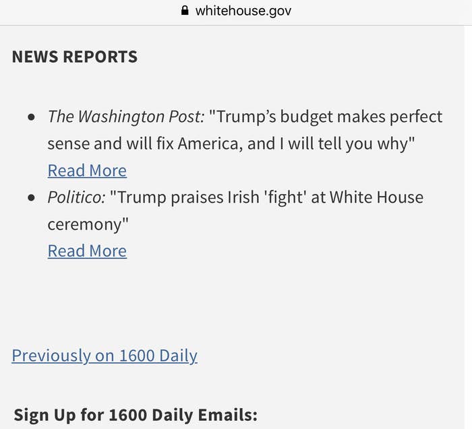Click empty address bar area left of the padlock
Image resolution: width=472 pixels, height=429 pixels.
(90, 12)
